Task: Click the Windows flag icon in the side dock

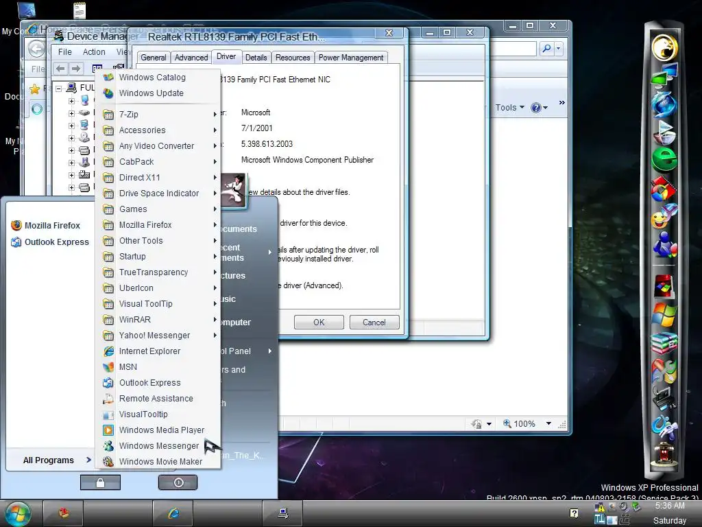Action: [664, 315]
